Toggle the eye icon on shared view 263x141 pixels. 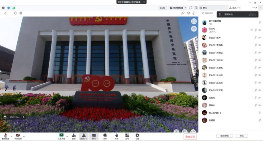(194, 28)
